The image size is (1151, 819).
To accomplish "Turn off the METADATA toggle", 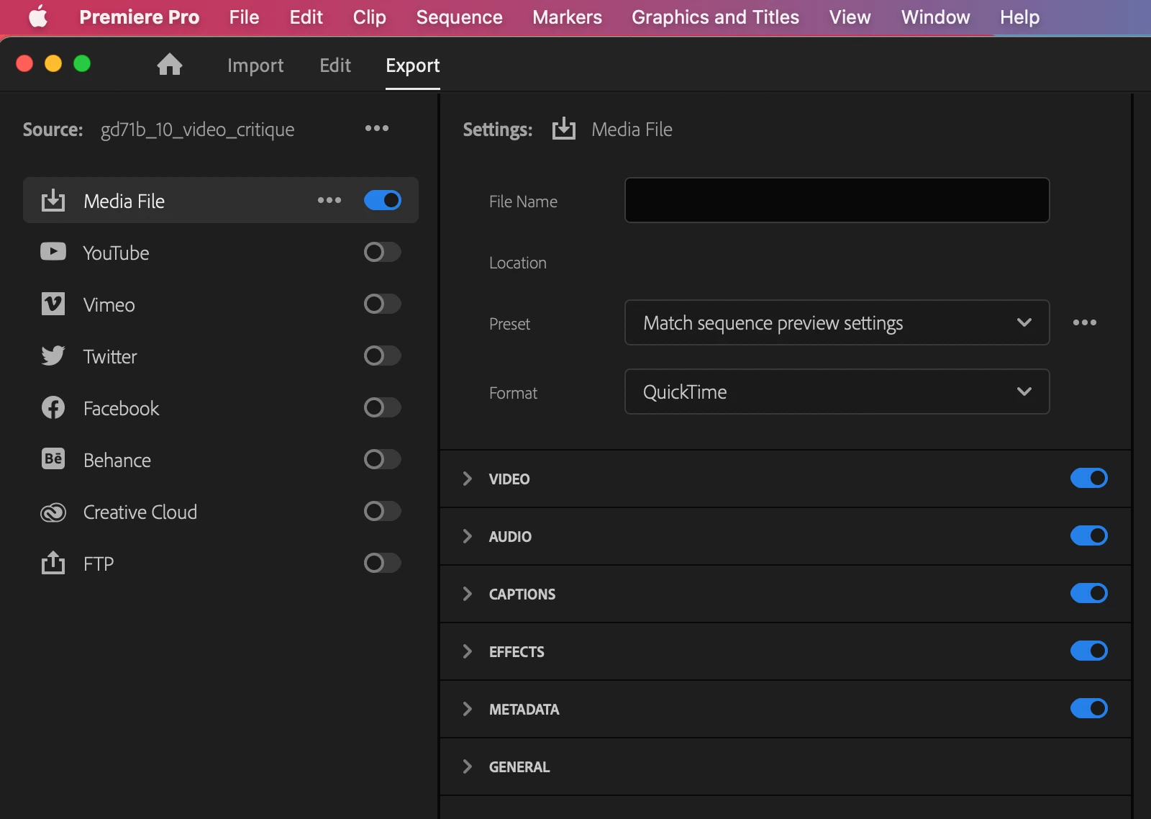I will pyautogui.click(x=1089, y=708).
